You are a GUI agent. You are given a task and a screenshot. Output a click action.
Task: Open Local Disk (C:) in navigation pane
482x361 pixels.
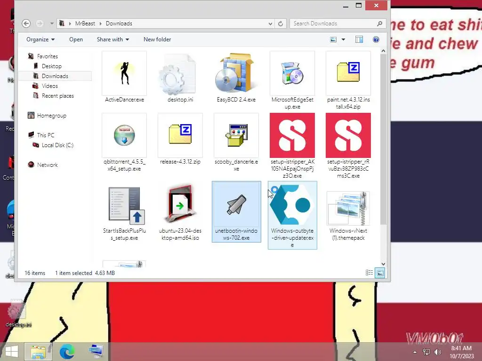(x=57, y=145)
